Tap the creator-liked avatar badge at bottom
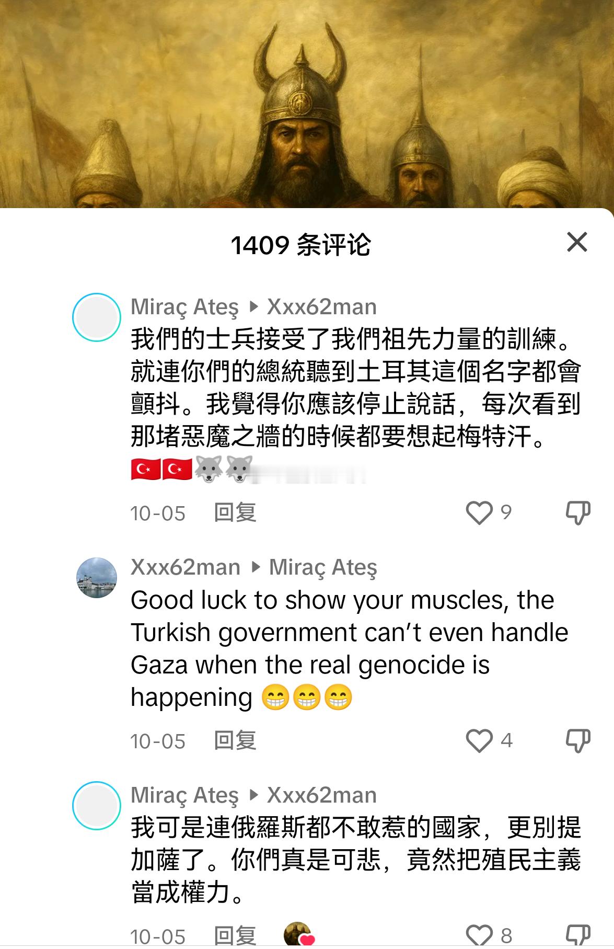614x949 pixels. pos(299,934)
